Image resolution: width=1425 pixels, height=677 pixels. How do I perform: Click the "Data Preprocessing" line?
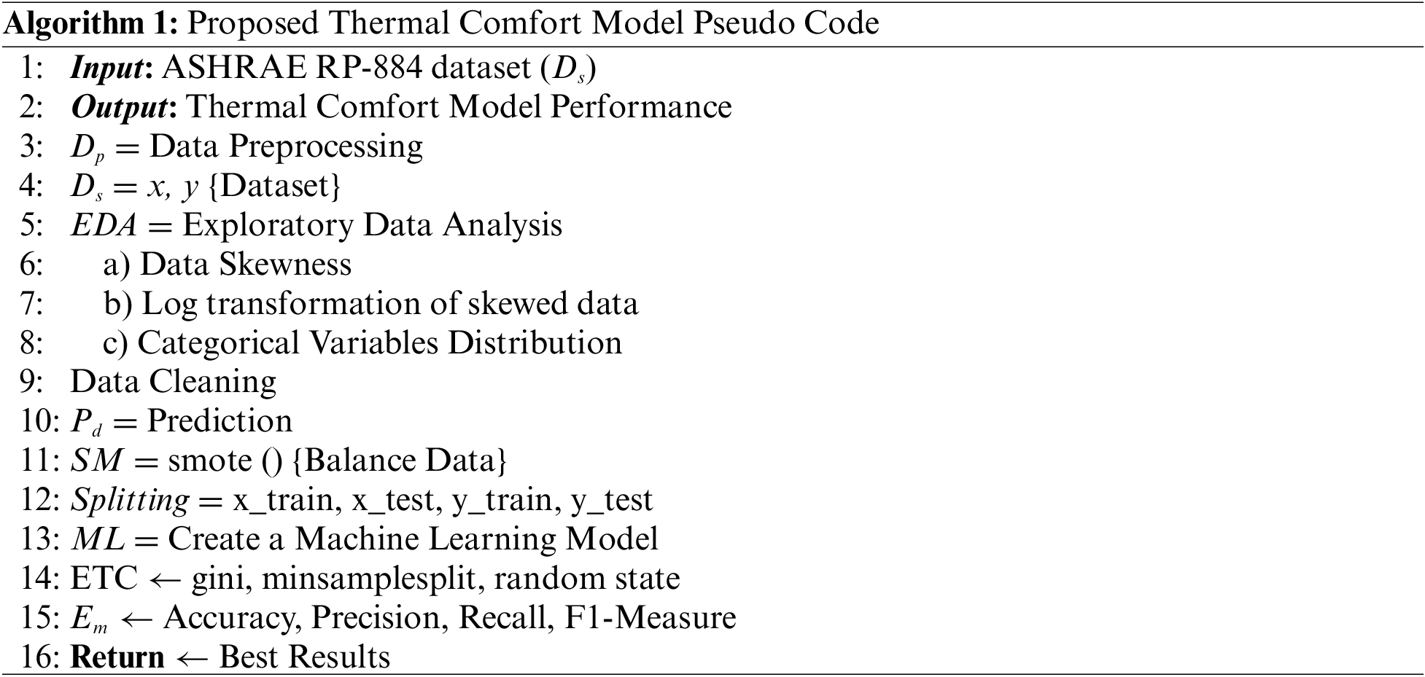coord(285,146)
